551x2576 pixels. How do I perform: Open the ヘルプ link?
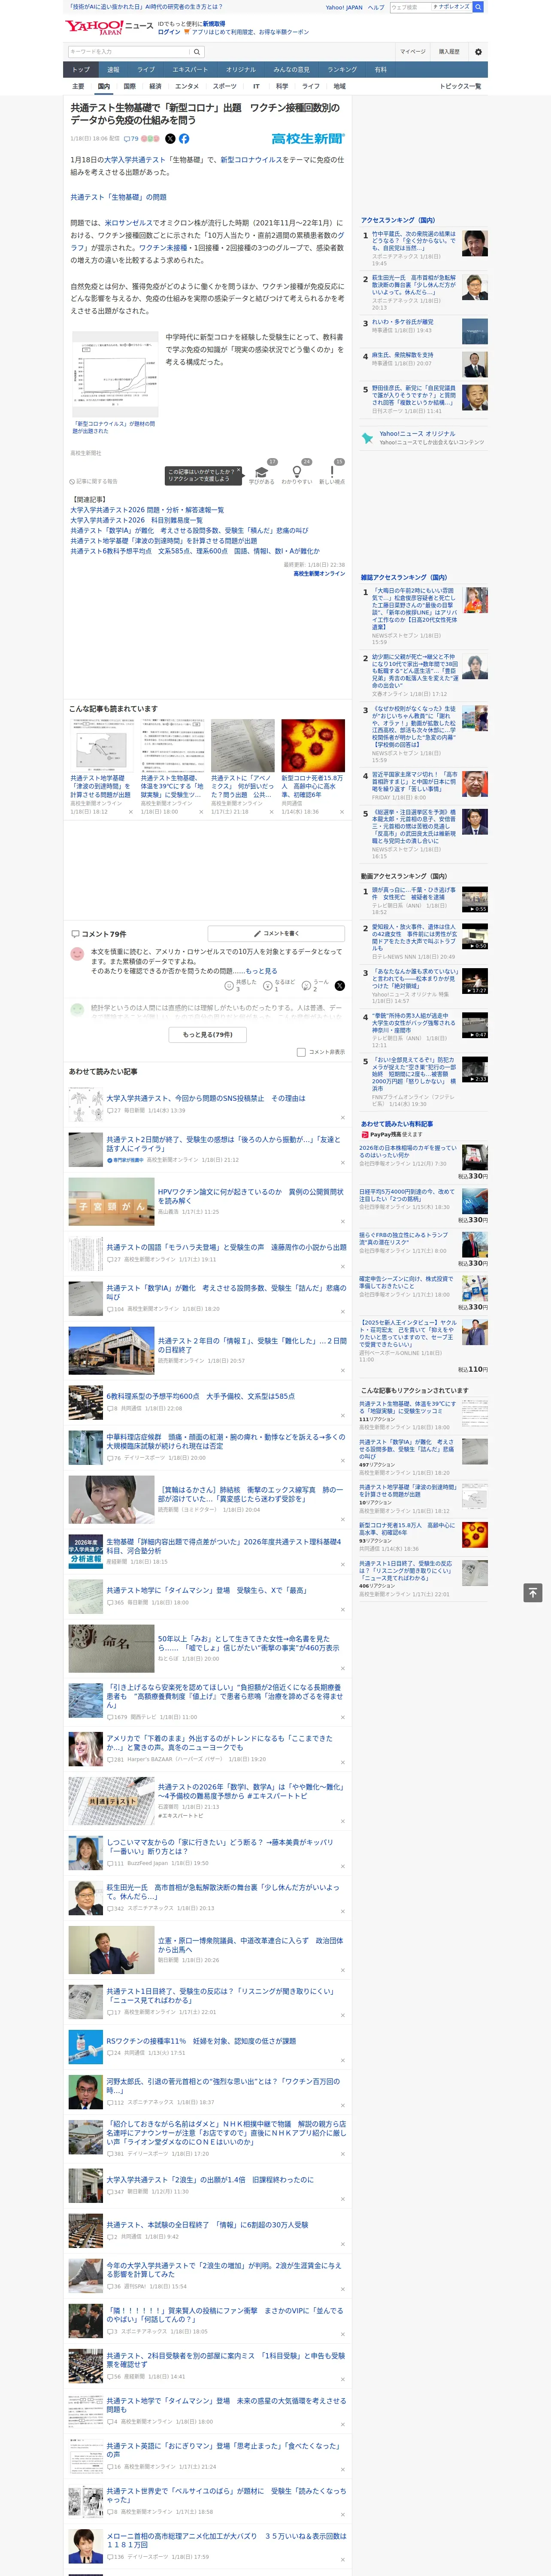(x=376, y=7)
